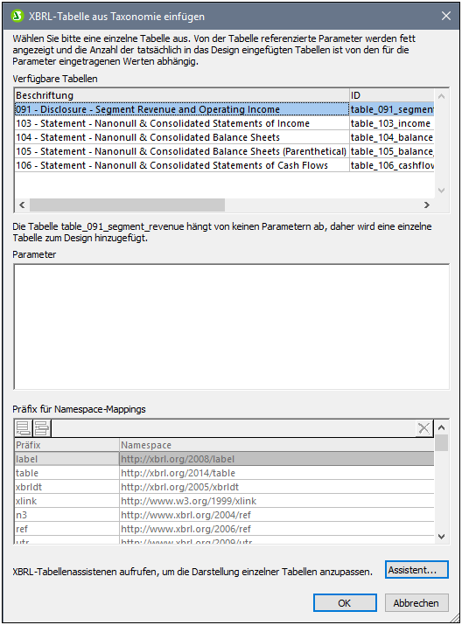Click namespace http://www.w3.org/1999/xlink
The image size is (462, 625).
coord(276,501)
